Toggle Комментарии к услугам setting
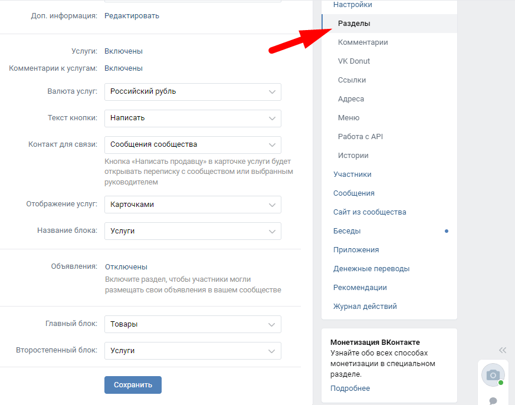Image resolution: width=515 pixels, height=405 pixels. click(x=123, y=68)
